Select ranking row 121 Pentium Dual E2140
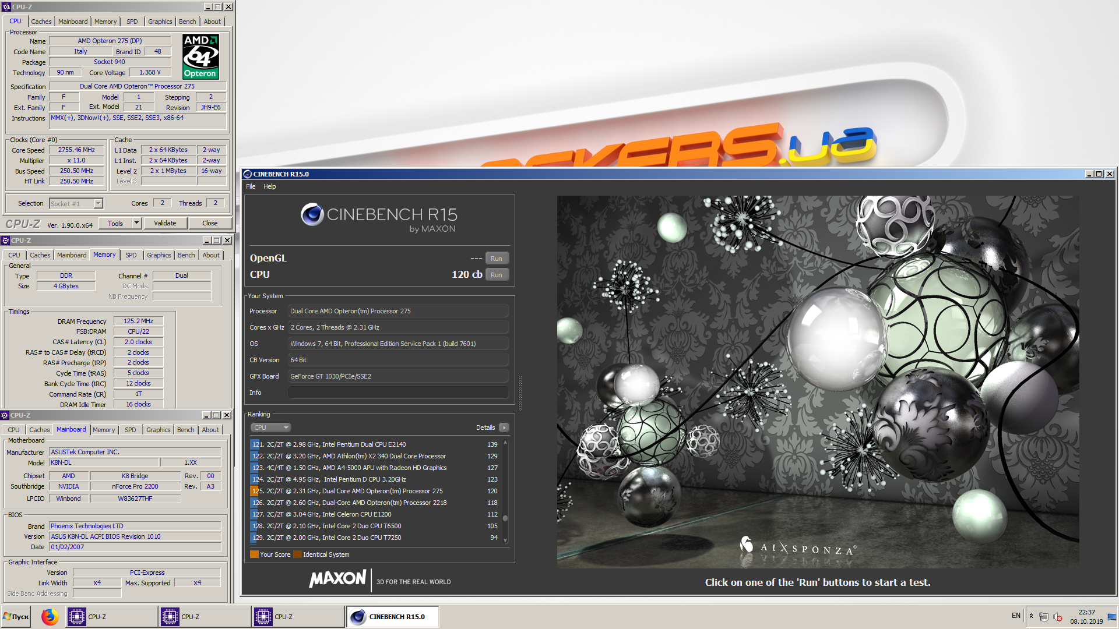The image size is (1119, 629). click(x=375, y=444)
